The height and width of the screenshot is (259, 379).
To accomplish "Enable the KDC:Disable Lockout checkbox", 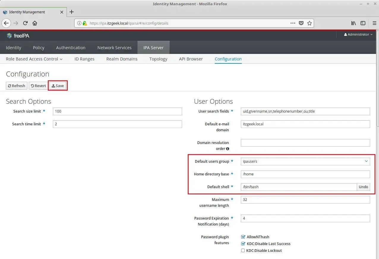I will 243,250.
